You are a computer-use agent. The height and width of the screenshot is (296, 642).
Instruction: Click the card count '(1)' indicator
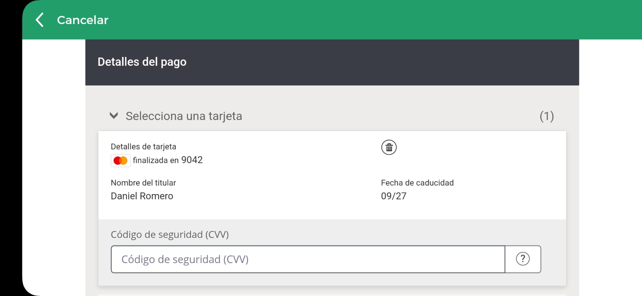click(x=547, y=116)
